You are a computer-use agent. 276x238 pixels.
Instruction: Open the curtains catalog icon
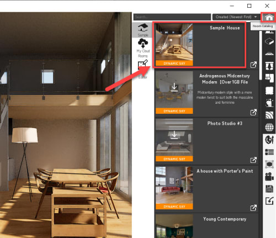pyautogui.click(x=269, y=66)
